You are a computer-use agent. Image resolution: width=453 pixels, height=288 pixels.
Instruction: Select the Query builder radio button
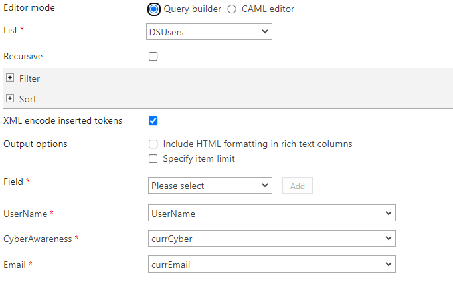(153, 9)
